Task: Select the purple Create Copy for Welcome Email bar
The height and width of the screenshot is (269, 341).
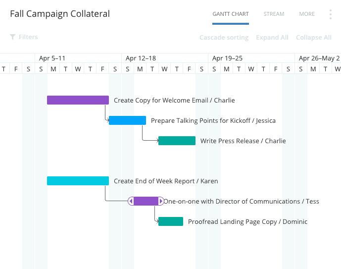Action: (78, 100)
